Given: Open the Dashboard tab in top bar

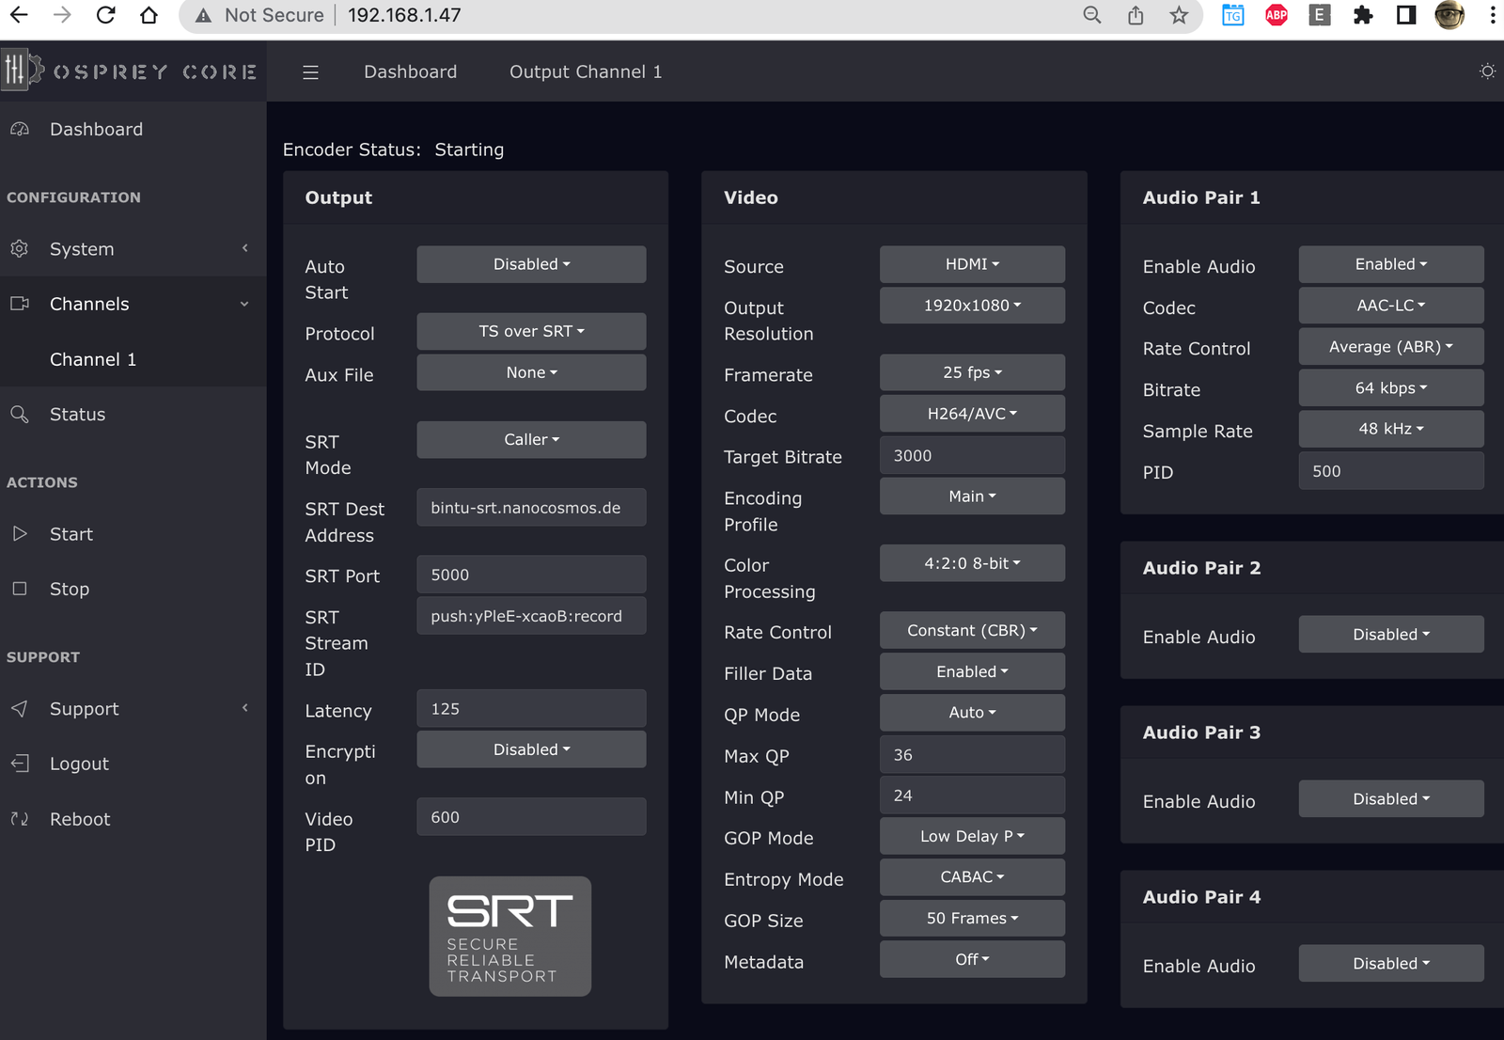Looking at the screenshot, I should point(410,72).
